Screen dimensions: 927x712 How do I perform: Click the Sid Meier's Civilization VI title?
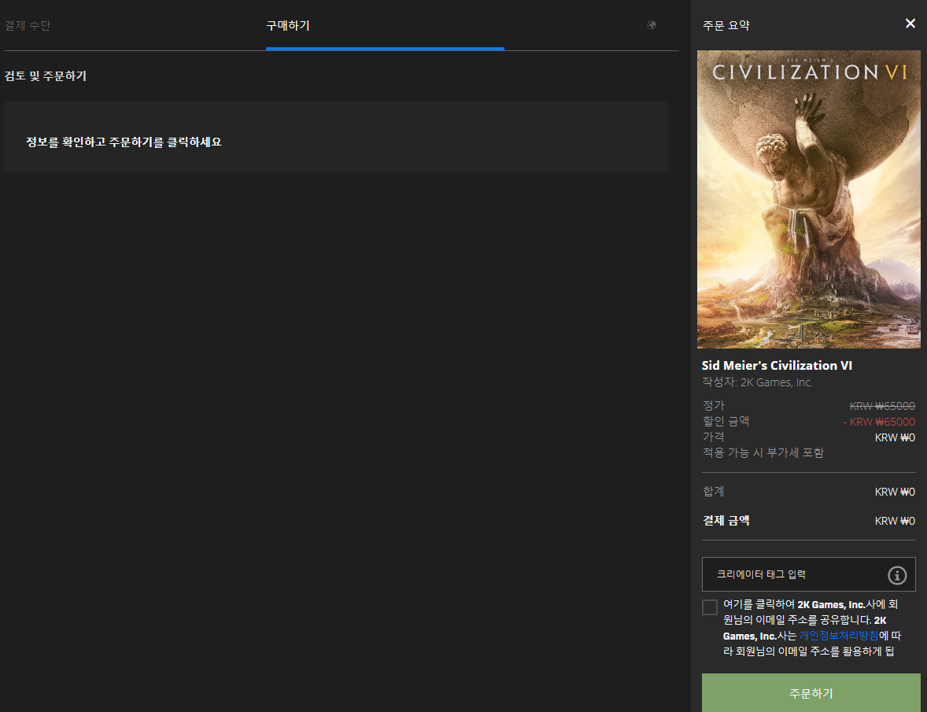click(776, 365)
